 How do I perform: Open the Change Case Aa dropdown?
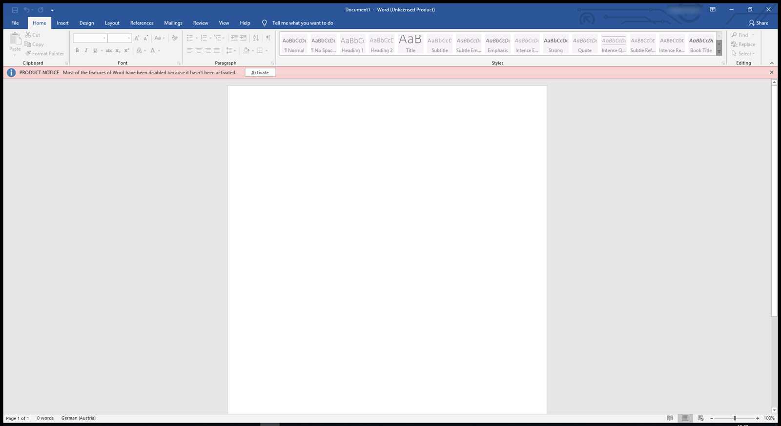click(160, 38)
